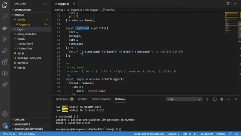241x136 pixels.
Task: Select the Terminal tab
Action: point(120,99)
